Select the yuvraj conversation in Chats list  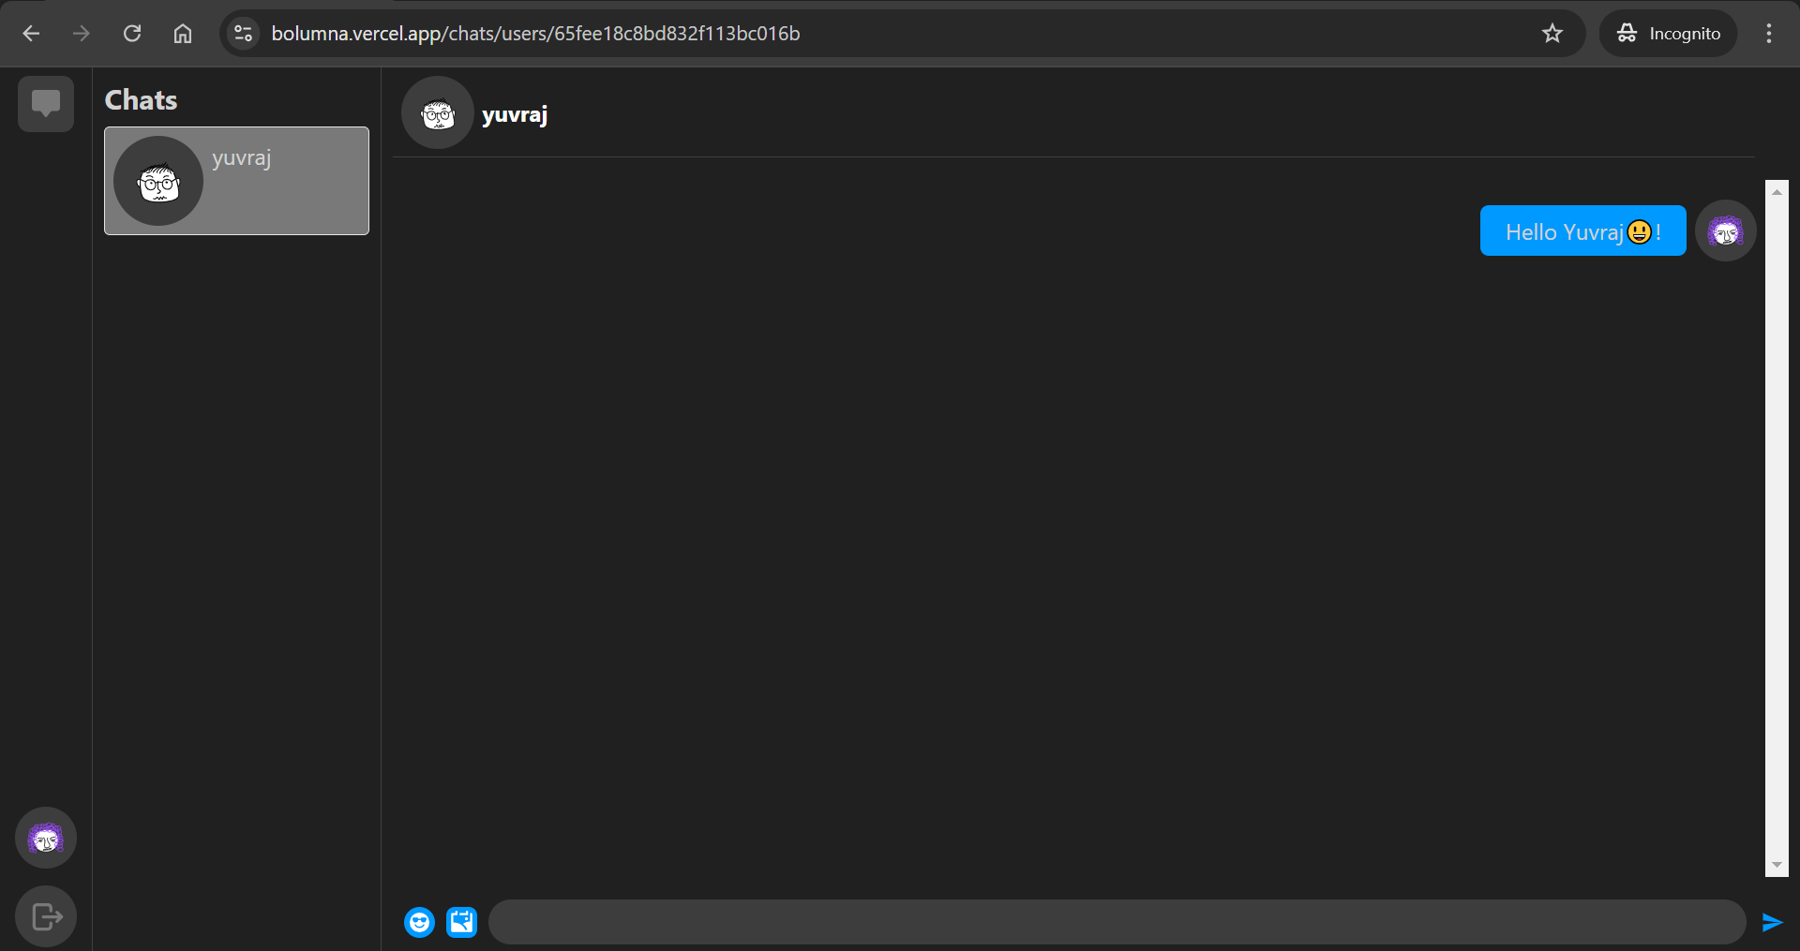pos(236,181)
